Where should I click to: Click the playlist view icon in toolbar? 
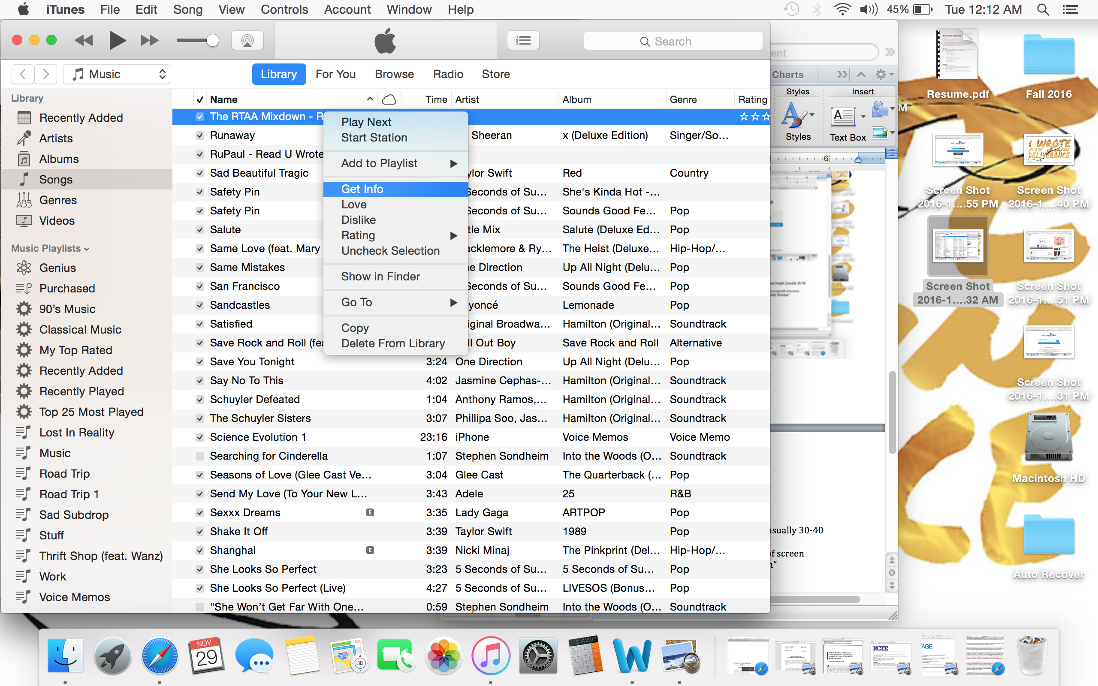tap(523, 40)
